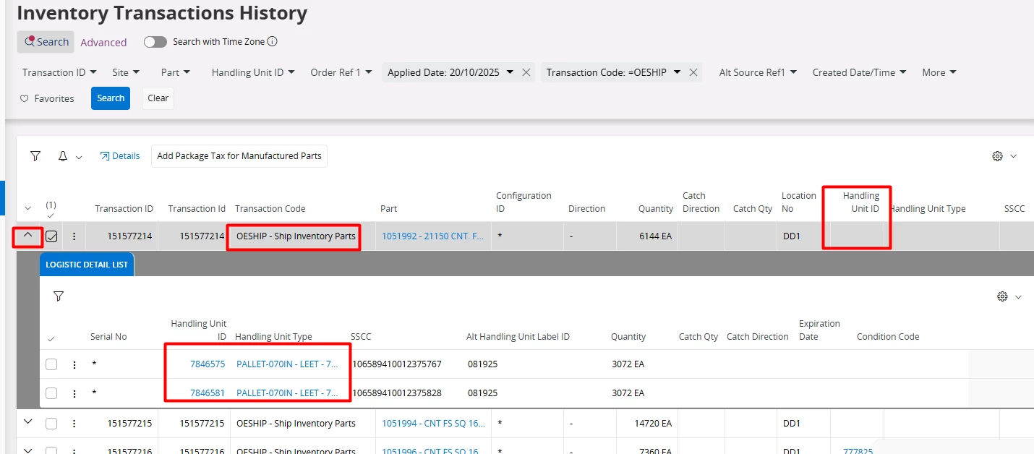1034x454 pixels.
Task: Remove the Transaction Code filter with its X
Action: (693, 72)
